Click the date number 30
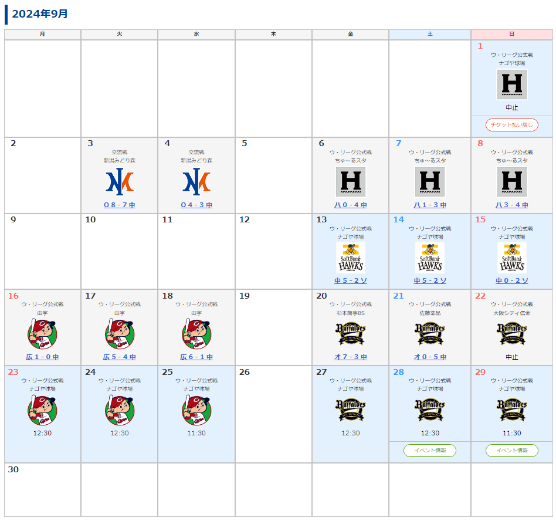Image resolution: width=556 pixels, height=521 pixels. click(13, 469)
